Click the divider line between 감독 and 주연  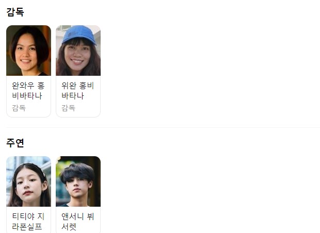(x=163, y=127)
